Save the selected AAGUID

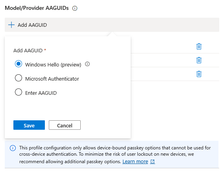pos(29,125)
